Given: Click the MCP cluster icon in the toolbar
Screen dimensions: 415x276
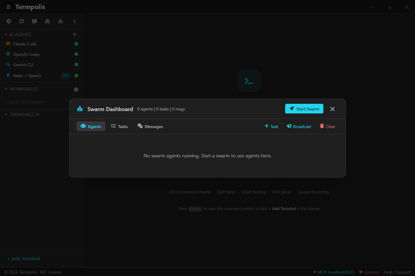Looking at the screenshot, I should 47,21.
